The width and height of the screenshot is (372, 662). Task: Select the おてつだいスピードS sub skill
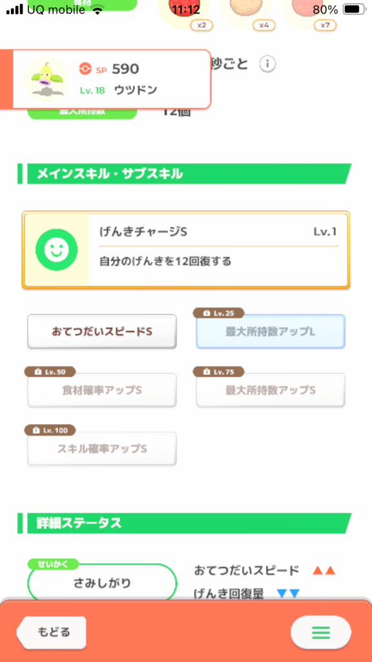[x=102, y=332]
